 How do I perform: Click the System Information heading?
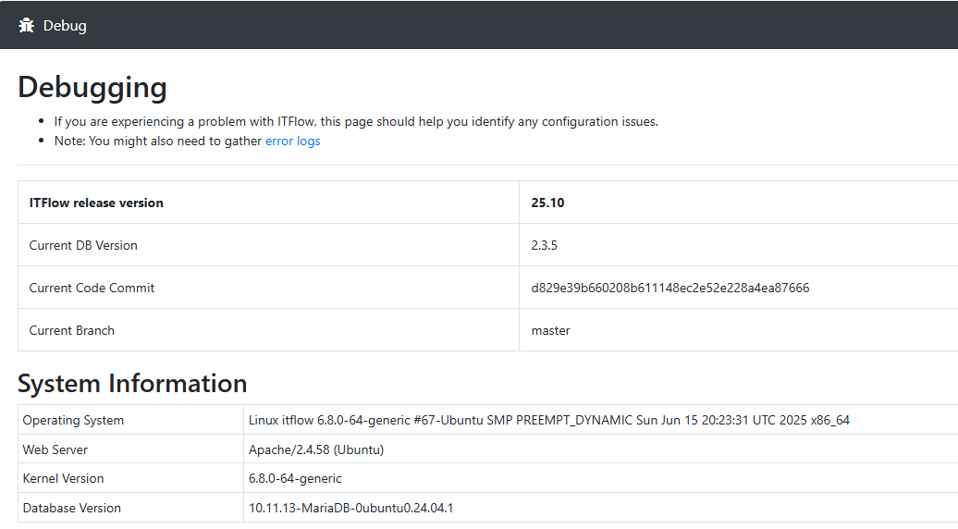pos(132,383)
